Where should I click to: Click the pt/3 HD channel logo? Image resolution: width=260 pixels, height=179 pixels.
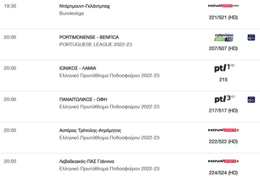pos(225,99)
